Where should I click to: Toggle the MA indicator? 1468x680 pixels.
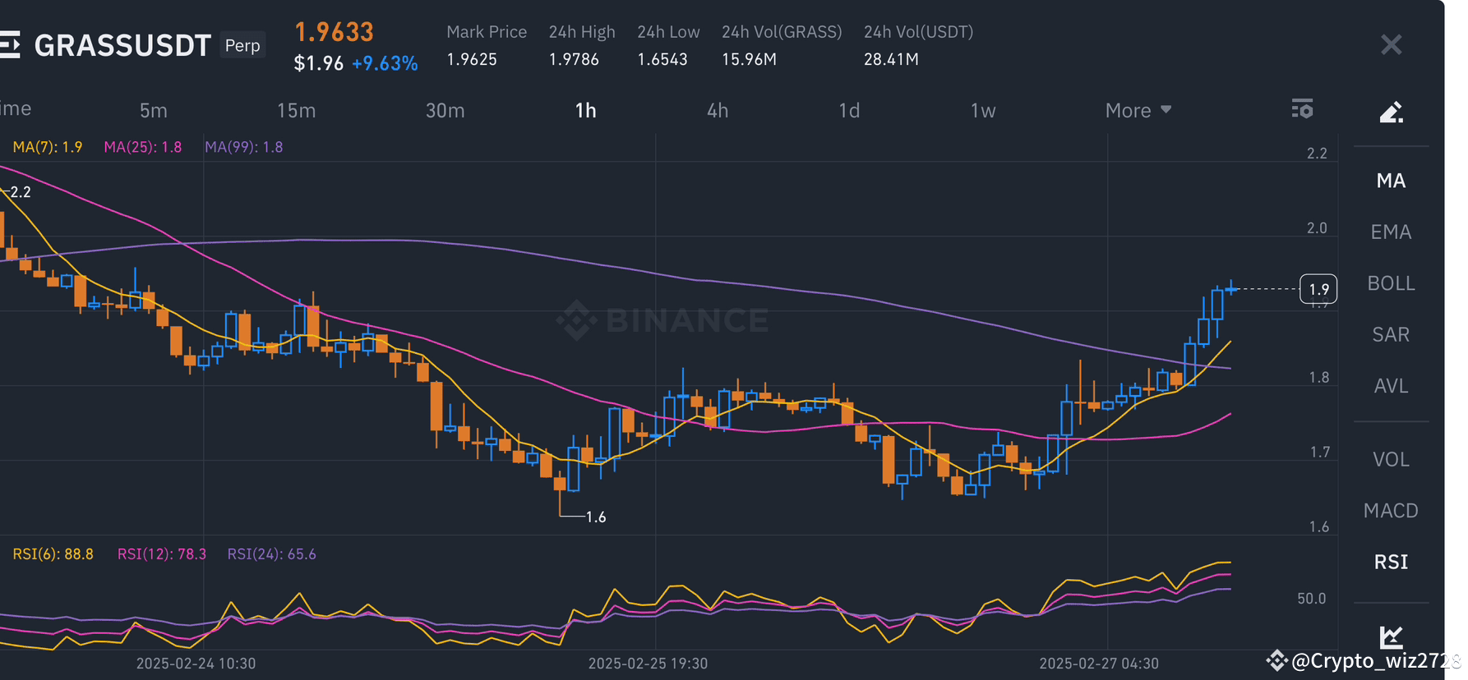click(1391, 181)
